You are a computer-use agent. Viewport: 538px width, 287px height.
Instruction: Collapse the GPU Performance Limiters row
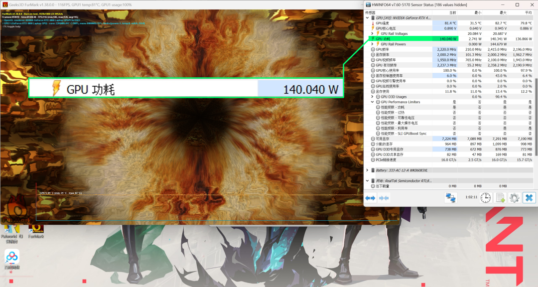point(372,102)
